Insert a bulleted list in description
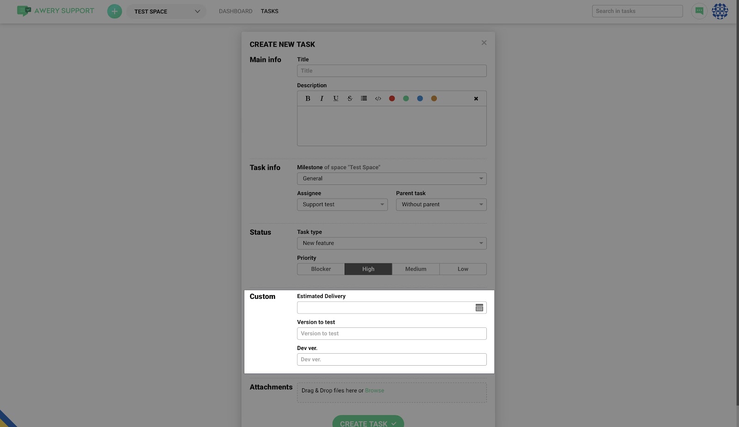The width and height of the screenshot is (739, 427). click(364, 99)
